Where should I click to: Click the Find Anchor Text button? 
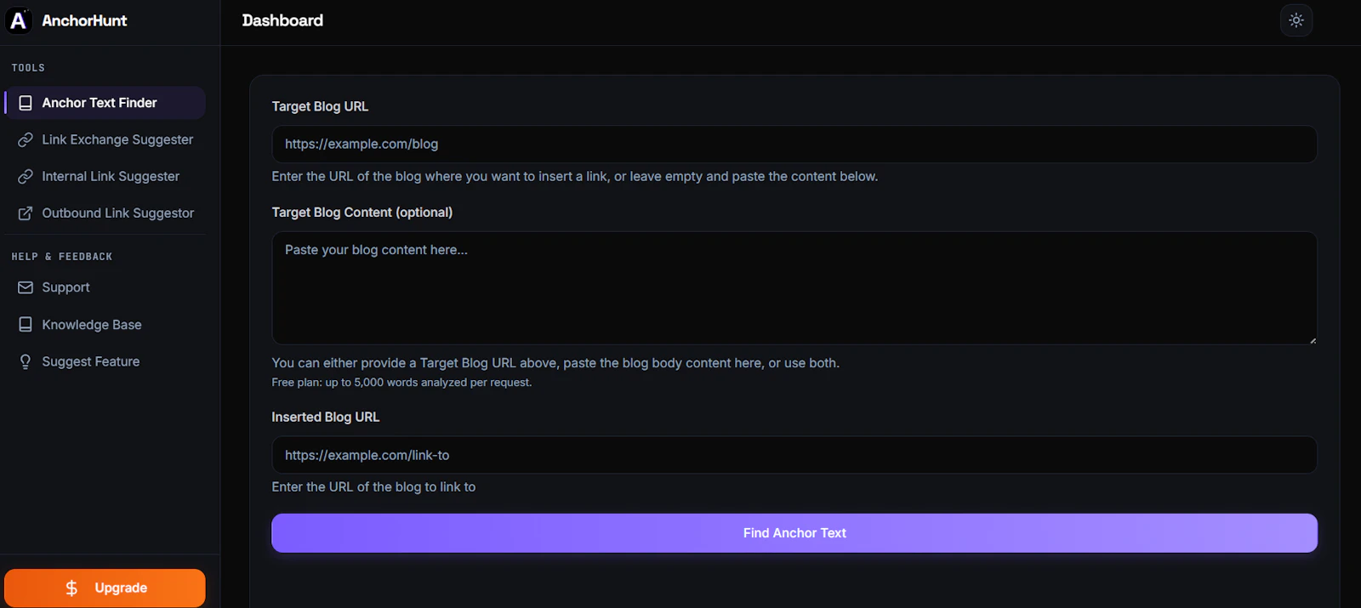tap(794, 533)
